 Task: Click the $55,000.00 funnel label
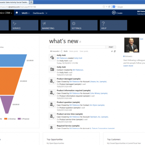24,81
